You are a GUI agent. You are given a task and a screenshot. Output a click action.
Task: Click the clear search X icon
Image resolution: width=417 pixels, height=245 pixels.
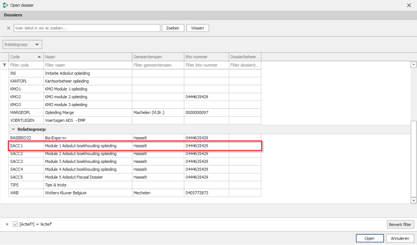pos(8,28)
